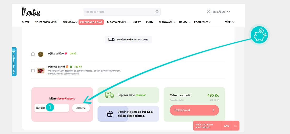The width and height of the screenshot is (290, 134).
Task: Open the Karty menu item
Action: tap(137, 22)
